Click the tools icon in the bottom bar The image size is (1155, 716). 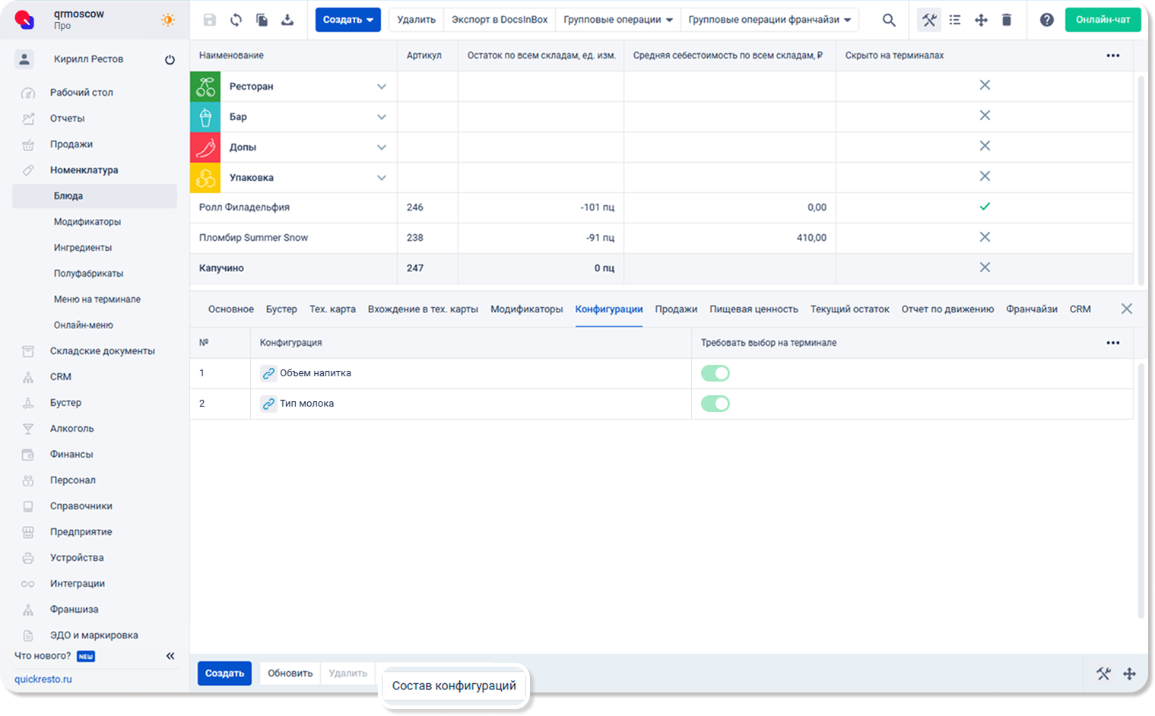click(1103, 673)
